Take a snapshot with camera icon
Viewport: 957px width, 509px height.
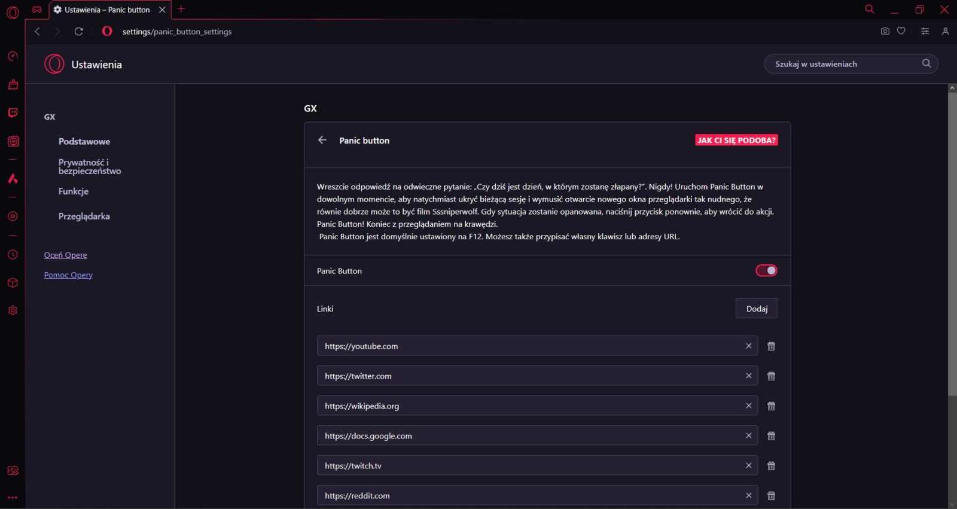pyautogui.click(x=885, y=31)
